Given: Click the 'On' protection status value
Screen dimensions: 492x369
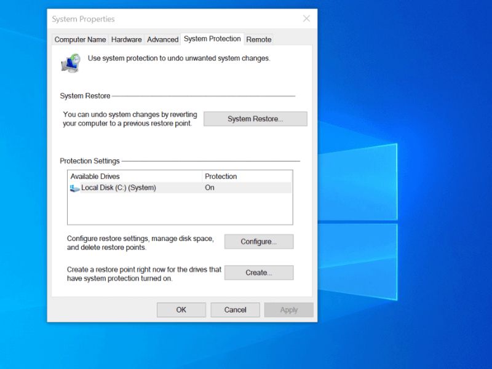Looking at the screenshot, I should (210, 188).
